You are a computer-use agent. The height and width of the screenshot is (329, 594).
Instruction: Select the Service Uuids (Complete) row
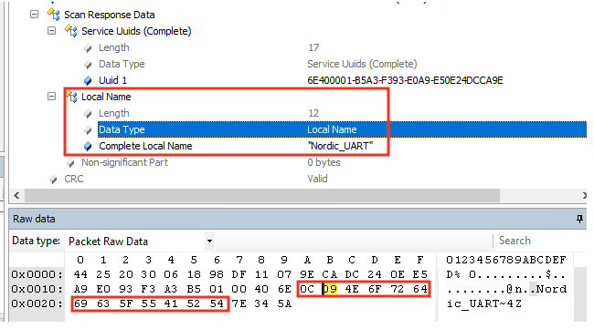click(x=136, y=31)
